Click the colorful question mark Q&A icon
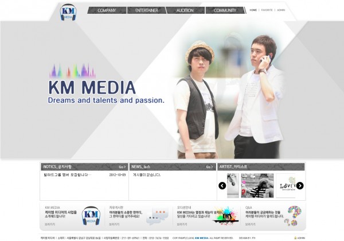Viewport: 344px width, 241px height. (294, 216)
